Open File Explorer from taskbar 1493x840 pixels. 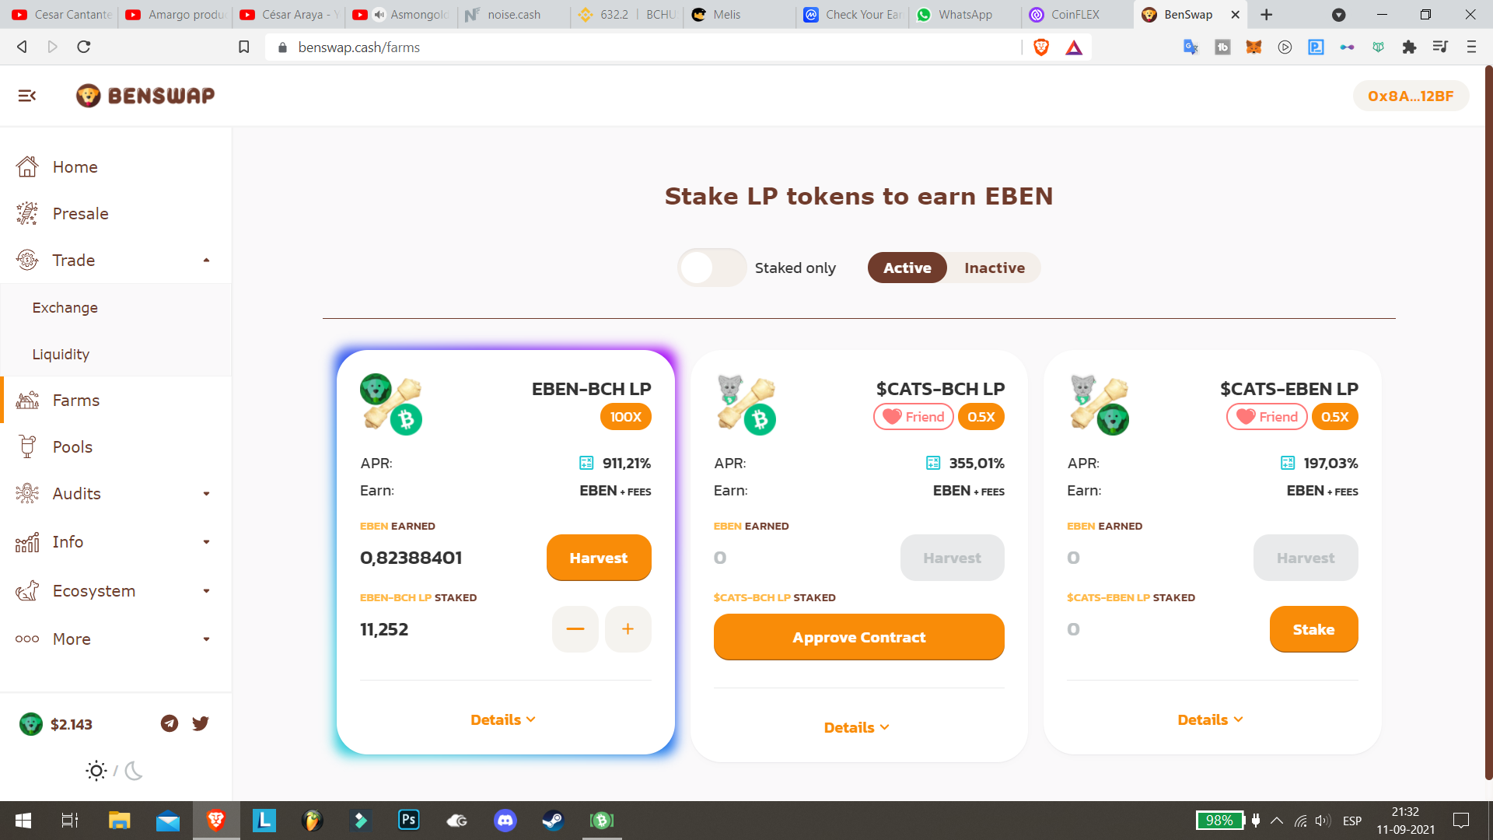[x=119, y=821]
